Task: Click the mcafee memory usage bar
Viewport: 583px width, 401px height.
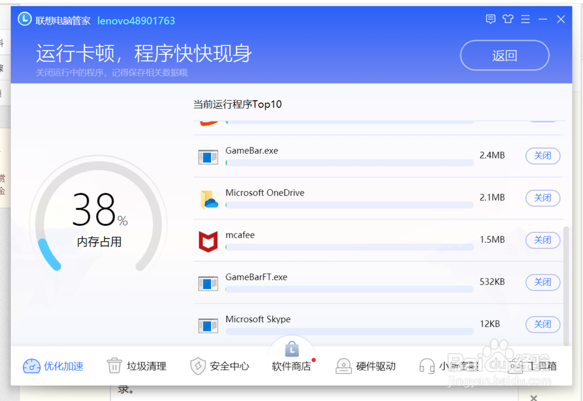Action: [x=349, y=247]
